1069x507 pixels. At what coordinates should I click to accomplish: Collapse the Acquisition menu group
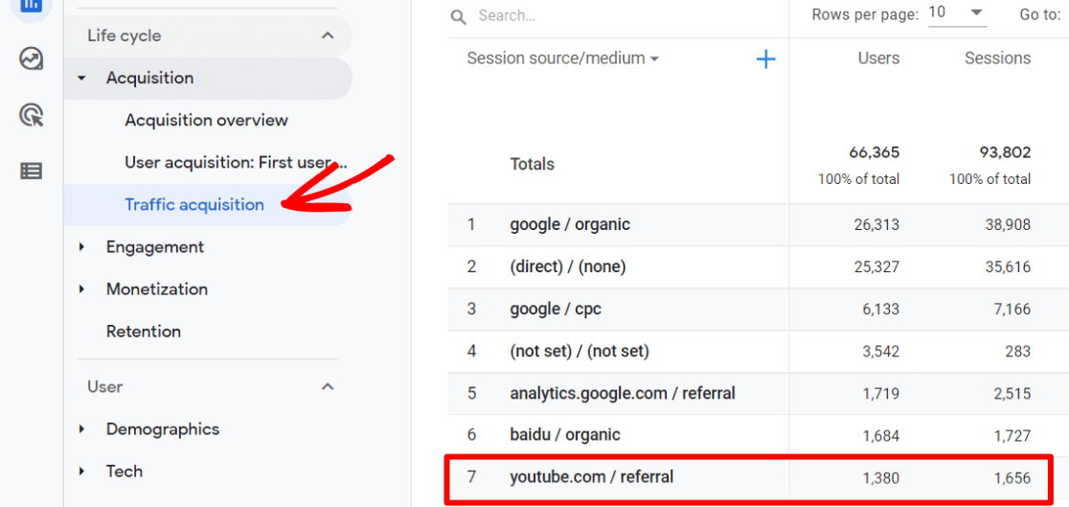coord(81,79)
